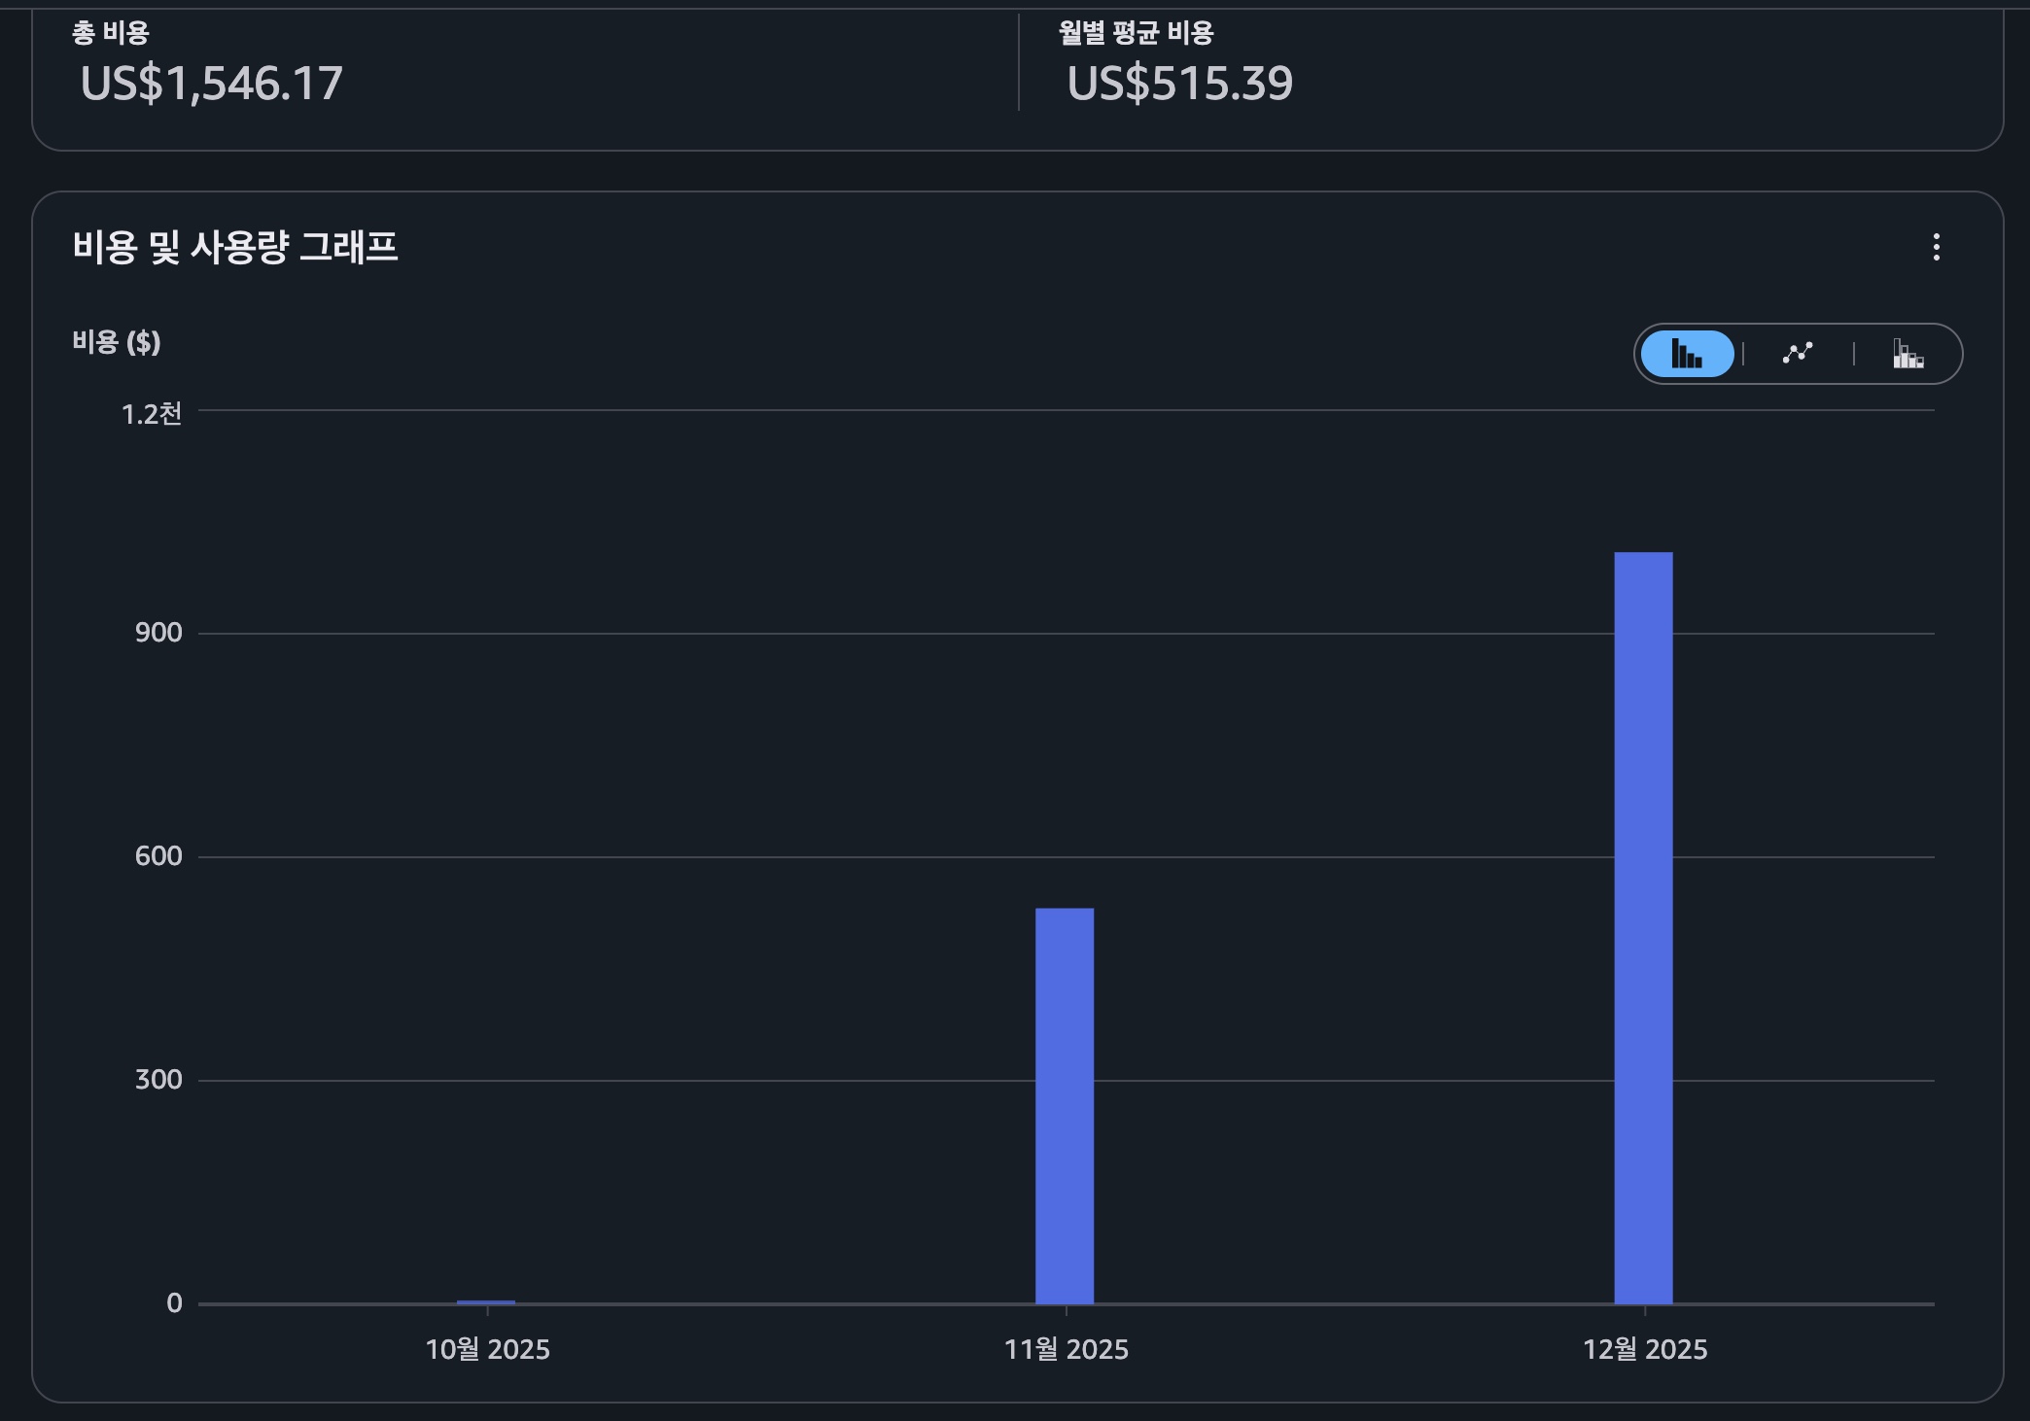
Task: Click the December 2025 cost bar
Action: coord(1643,927)
